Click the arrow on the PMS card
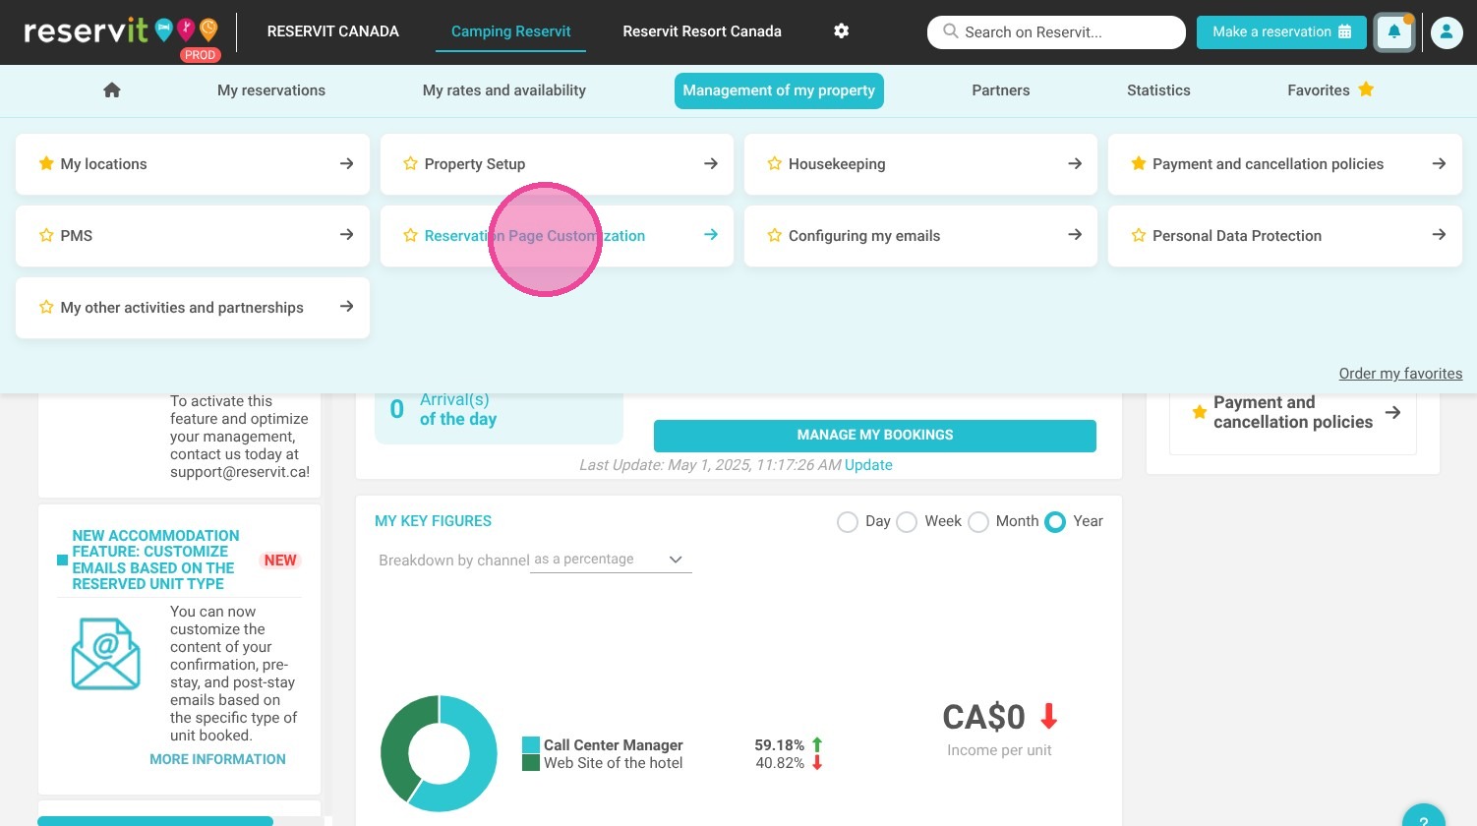 (346, 235)
